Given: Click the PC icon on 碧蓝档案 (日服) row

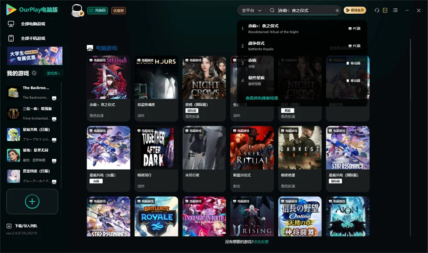Looking at the screenshot, I should (x=54, y=182).
